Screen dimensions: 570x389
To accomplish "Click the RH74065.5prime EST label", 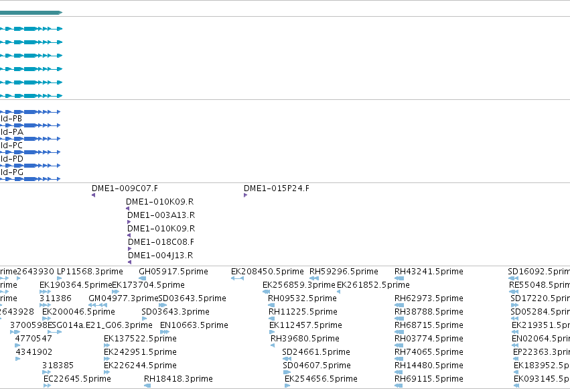I will coord(429,352).
